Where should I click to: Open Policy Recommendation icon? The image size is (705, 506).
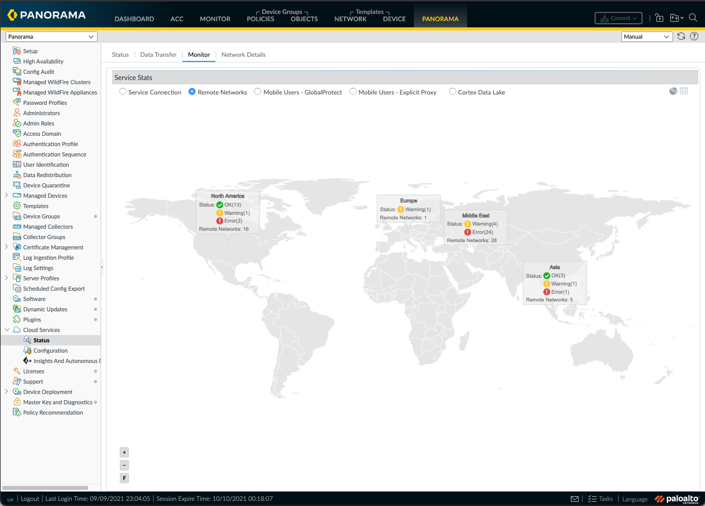pyautogui.click(x=17, y=413)
